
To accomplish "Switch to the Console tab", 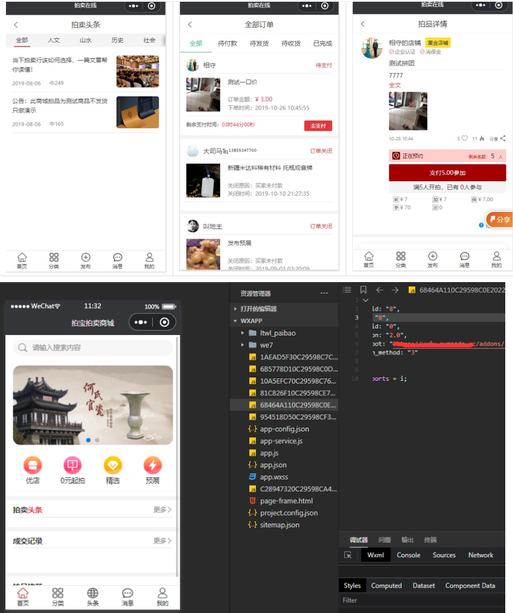I will 408,555.
